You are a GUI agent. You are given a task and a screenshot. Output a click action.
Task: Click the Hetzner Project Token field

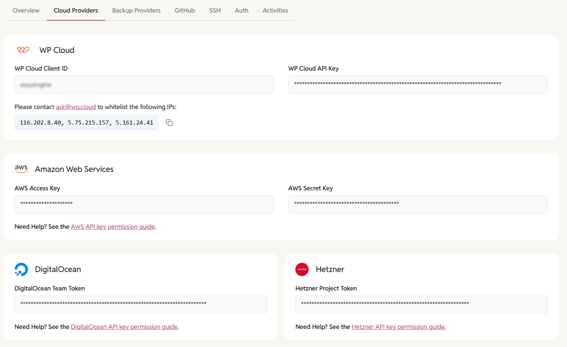pyautogui.click(x=421, y=304)
